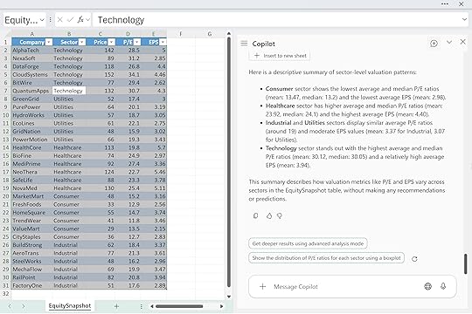Open formula bar options dots
Screen dimensions: 472x314
pyautogui.click(x=51, y=20)
